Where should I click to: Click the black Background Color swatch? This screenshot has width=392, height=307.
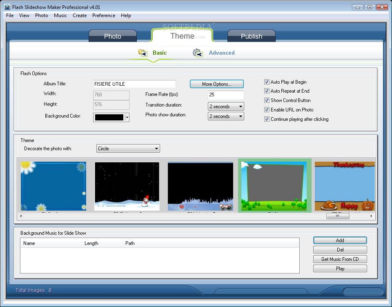[109, 117]
